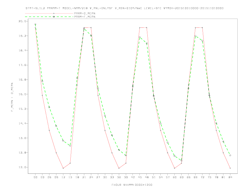Click the y-axis tick value 12.0
Screen dimensions: 251x193
[22, 167]
